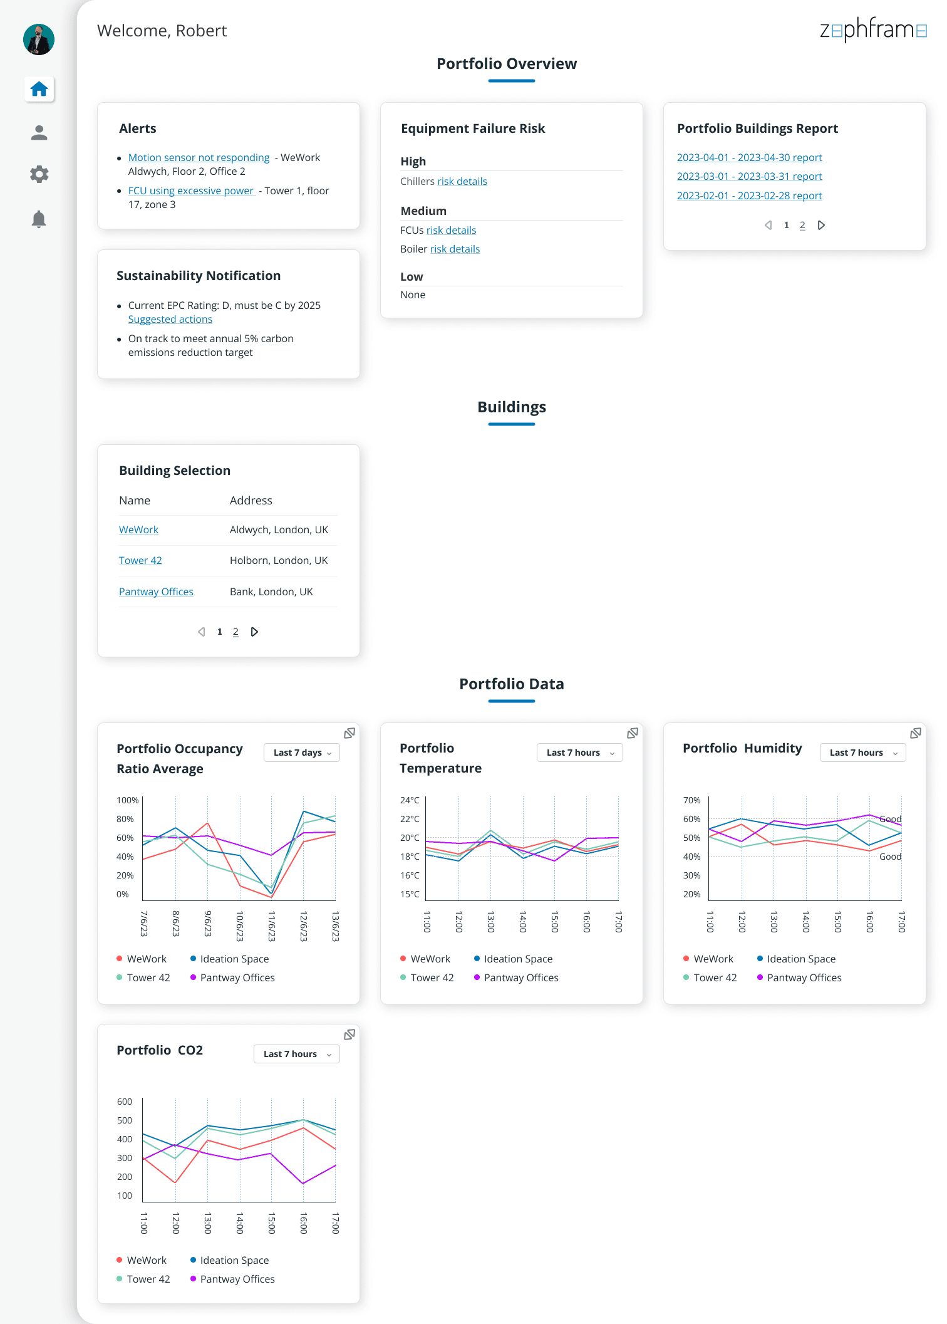Open the user profile sidebar icon
Screen dimensions: 947x1324
click(39, 132)
